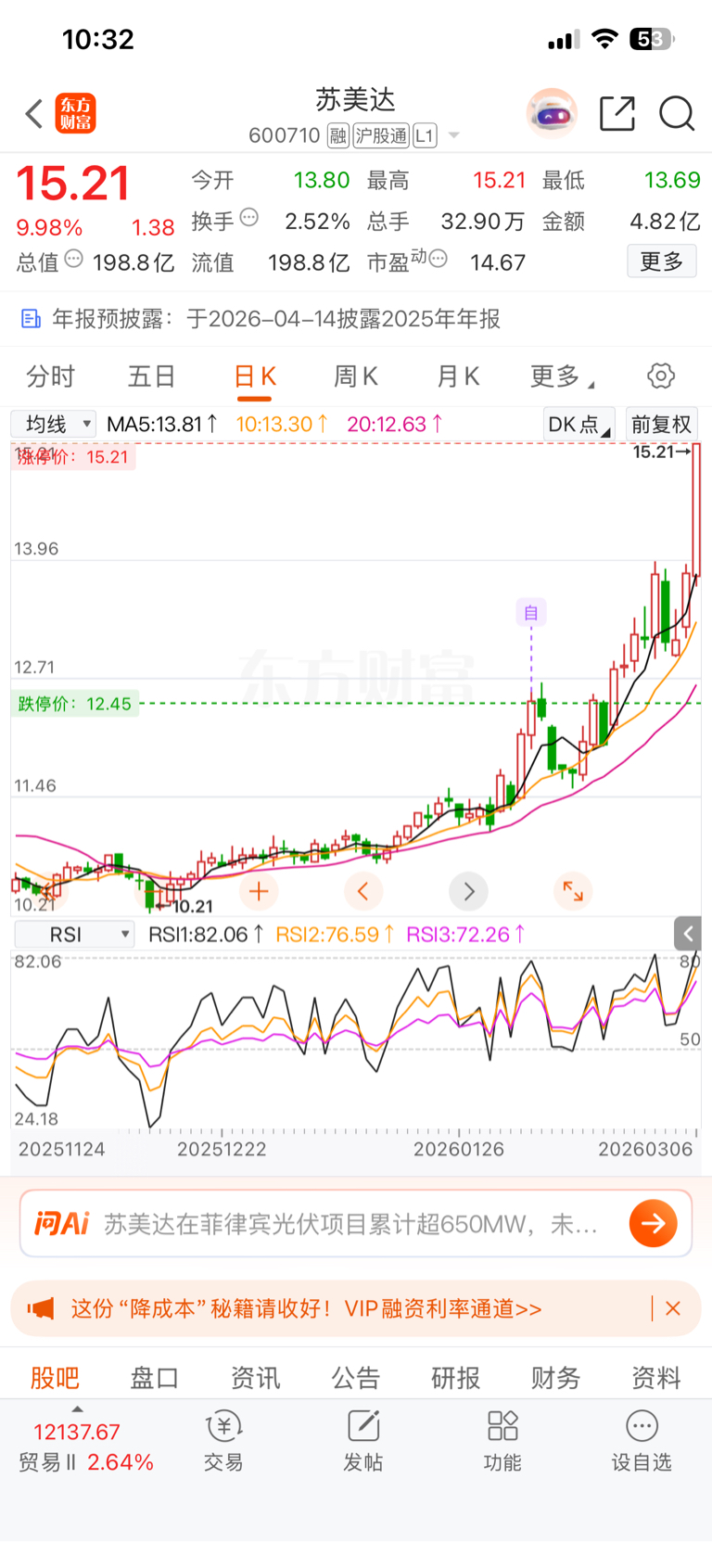Tap 融 margin tag badge

338,136
